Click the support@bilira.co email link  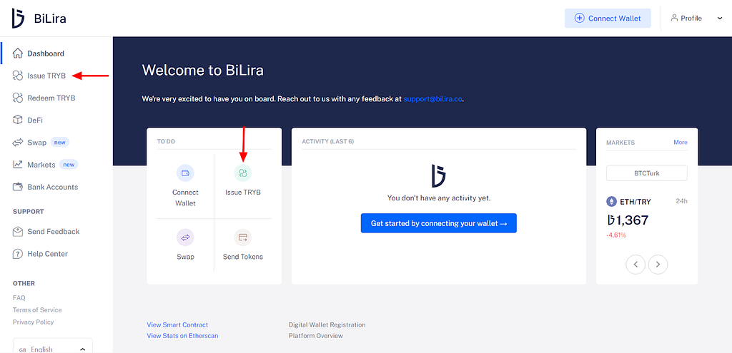432,99
